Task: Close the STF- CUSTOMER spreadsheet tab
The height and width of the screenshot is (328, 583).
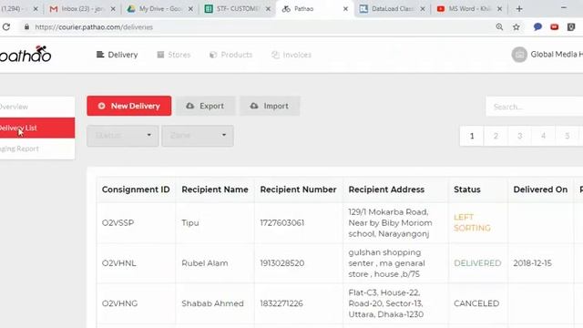Action: pos(268,8)
